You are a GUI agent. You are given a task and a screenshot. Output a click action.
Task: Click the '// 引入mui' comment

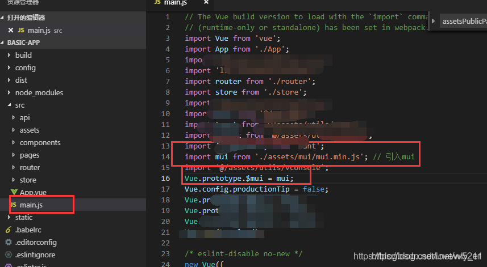click(394, 156)
